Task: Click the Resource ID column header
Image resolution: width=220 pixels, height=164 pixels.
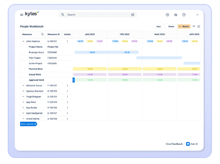Action: coord(53,34)
